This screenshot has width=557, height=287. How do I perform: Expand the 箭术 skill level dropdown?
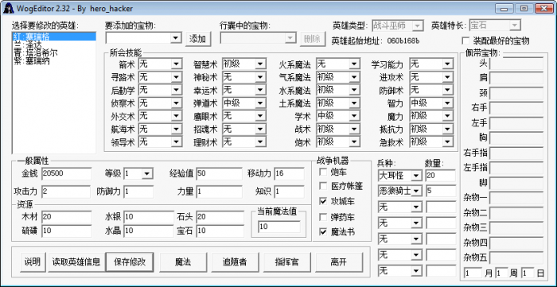[177, 64]
